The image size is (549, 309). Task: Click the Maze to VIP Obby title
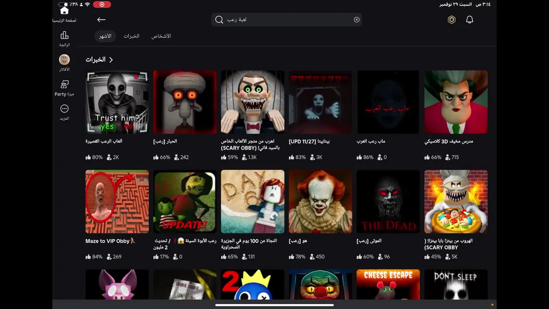(x=110, y=241)
